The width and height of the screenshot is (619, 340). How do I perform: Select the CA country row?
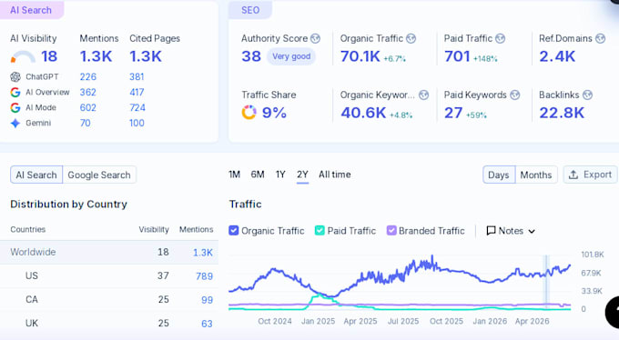click(109, 299)
